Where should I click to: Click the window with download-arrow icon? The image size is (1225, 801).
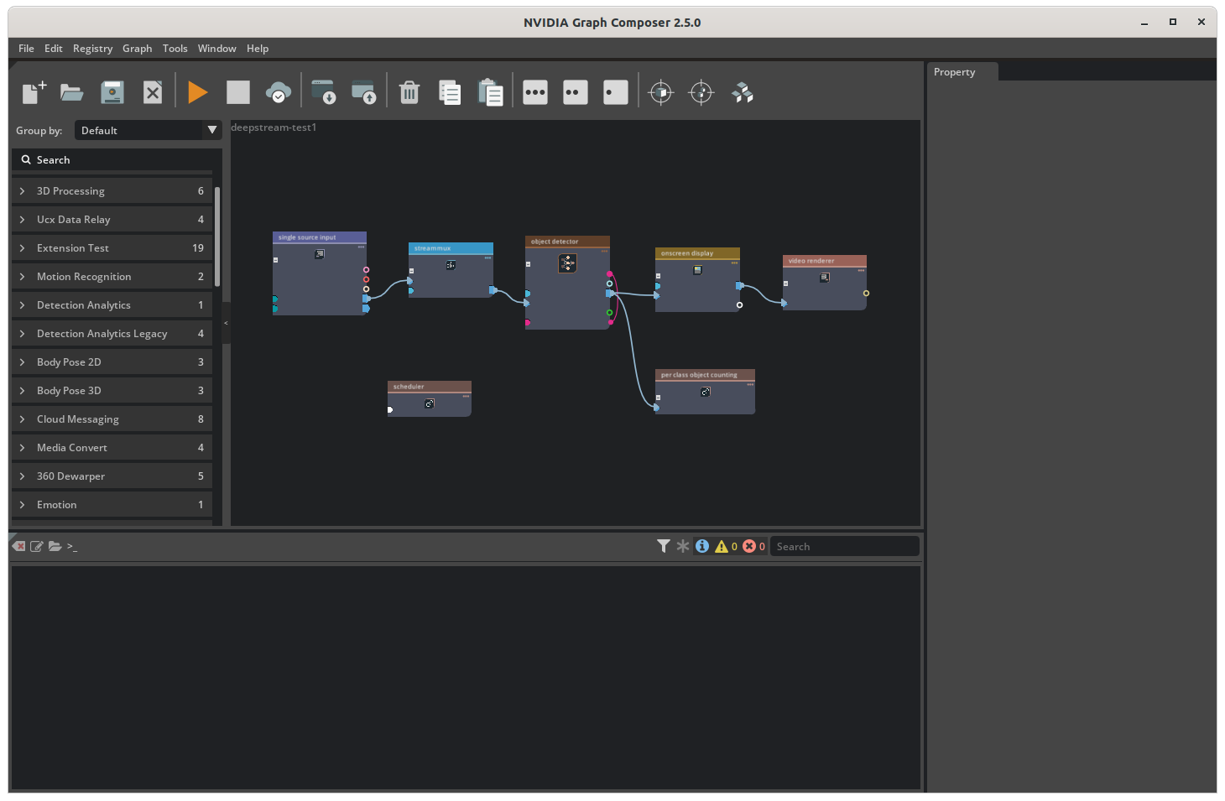(x=324, y=92)
